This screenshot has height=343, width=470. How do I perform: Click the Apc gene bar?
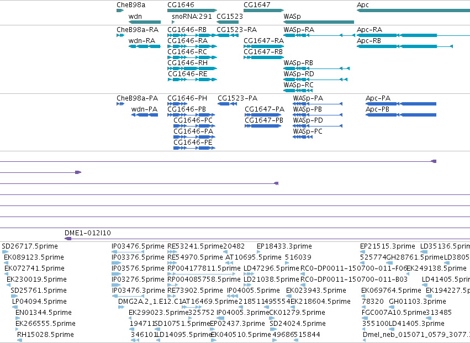pos(413,10)
